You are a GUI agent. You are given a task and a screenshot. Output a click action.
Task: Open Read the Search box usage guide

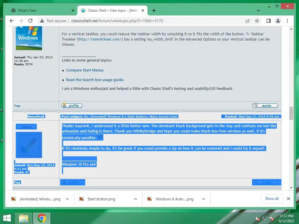point(95,80)
